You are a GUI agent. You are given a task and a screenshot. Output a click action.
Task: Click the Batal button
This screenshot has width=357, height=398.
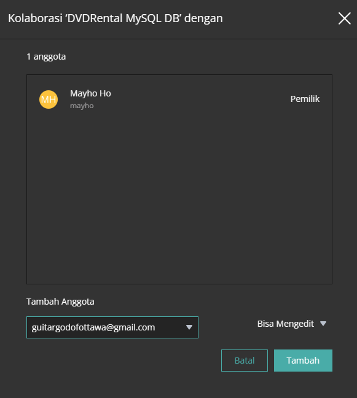245,361
